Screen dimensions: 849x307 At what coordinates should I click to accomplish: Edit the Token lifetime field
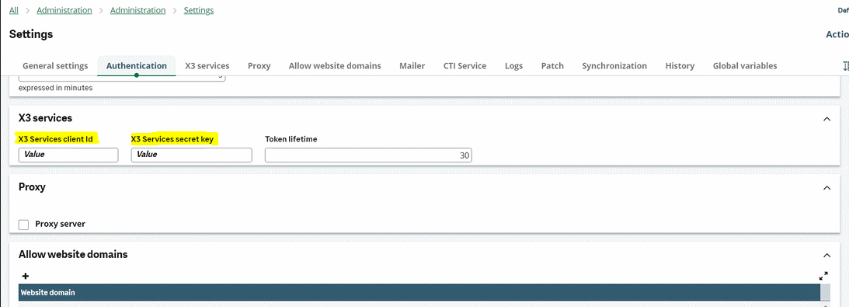(x=368, y=155)
